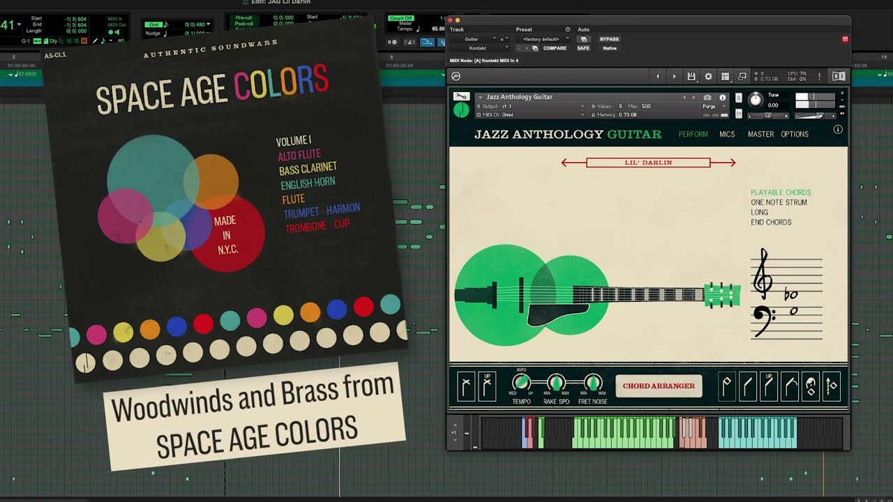Select the head-shaped articulation box
Screen dimensions: 893x502
coord(811,386)
